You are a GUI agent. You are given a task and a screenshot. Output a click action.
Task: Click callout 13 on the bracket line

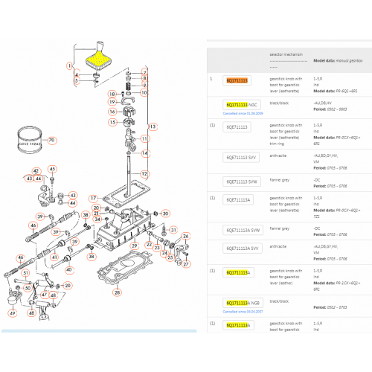(x=153, y=126)
